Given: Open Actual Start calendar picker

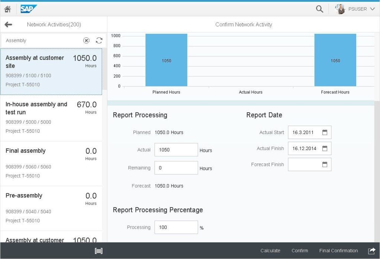Looking at the screenshot, I should pos(325,132).
